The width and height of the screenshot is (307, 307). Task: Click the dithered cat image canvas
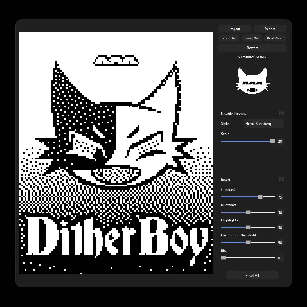click(117, 153)
